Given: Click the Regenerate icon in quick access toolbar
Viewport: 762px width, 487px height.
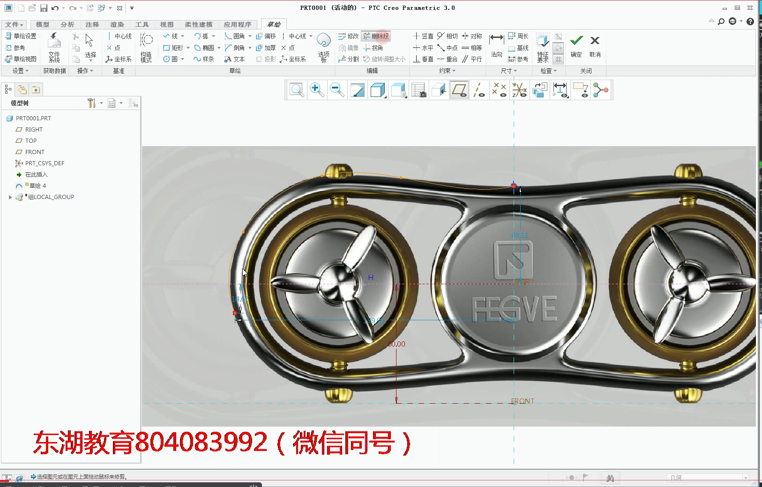Looking at the screenshot, I should tap(90, 8).
